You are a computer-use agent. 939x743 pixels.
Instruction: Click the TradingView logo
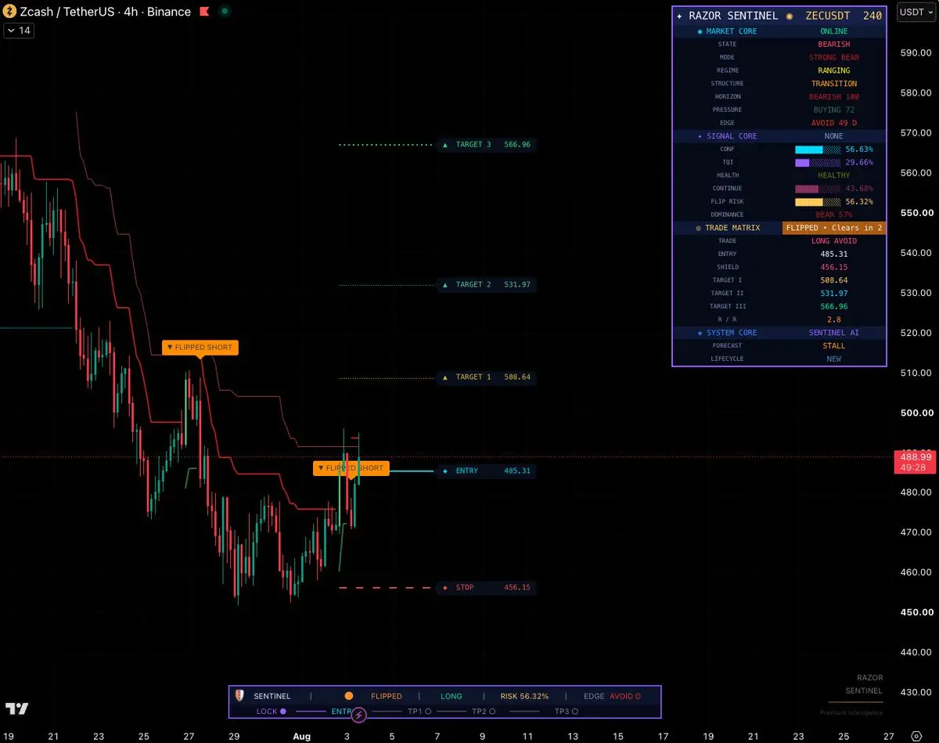click(x=16, y=709)
